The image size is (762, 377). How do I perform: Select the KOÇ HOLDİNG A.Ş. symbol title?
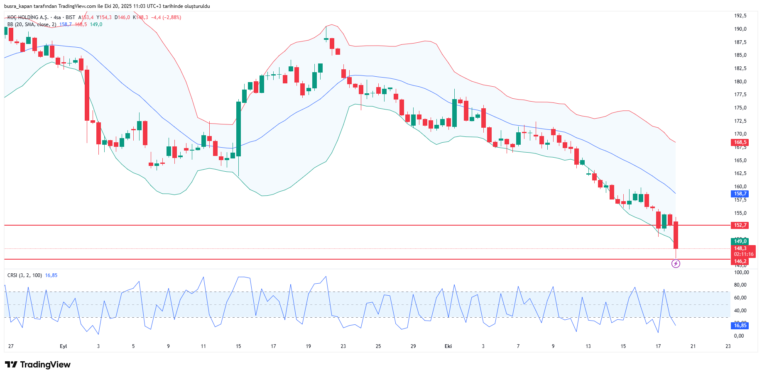28,17
